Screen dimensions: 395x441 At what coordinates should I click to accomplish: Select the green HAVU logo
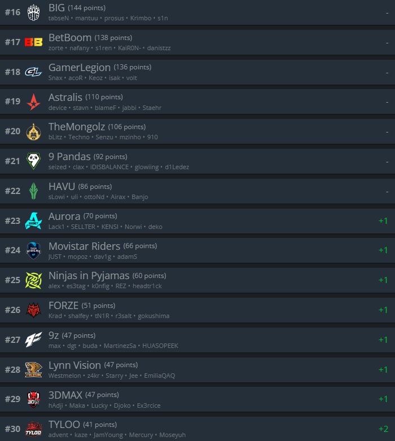pyautogui.click(x=33, y=191)
